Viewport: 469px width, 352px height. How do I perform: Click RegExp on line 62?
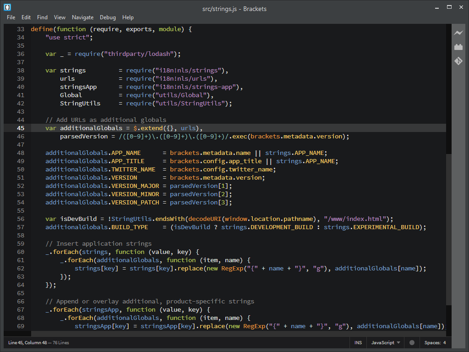pos(232,269)
